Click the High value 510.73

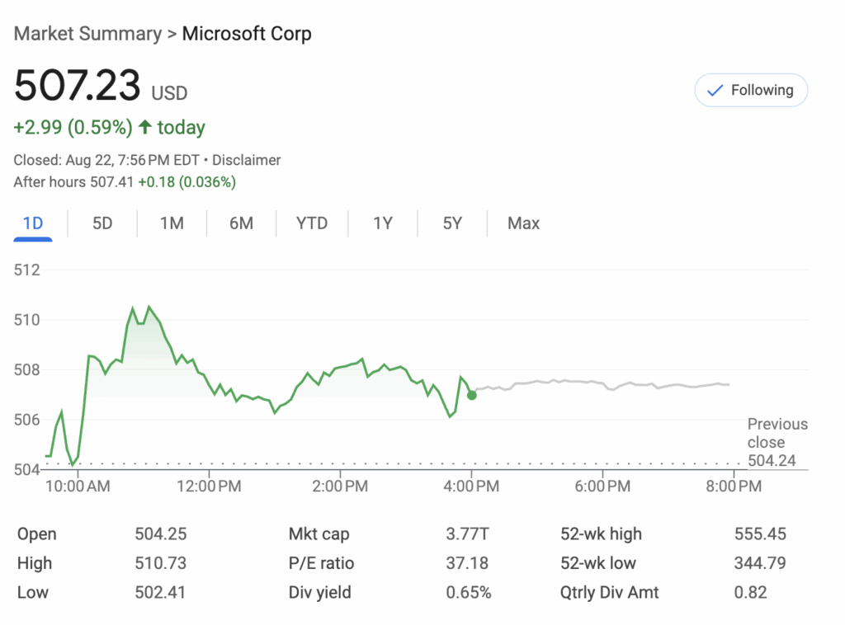tap(161, 563)
